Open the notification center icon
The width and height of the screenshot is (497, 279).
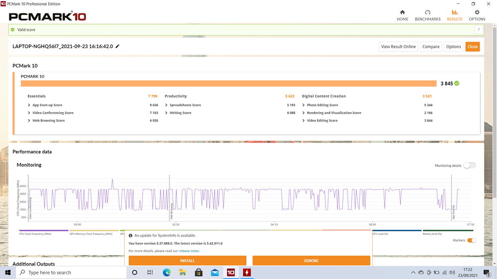coord(487,273)
